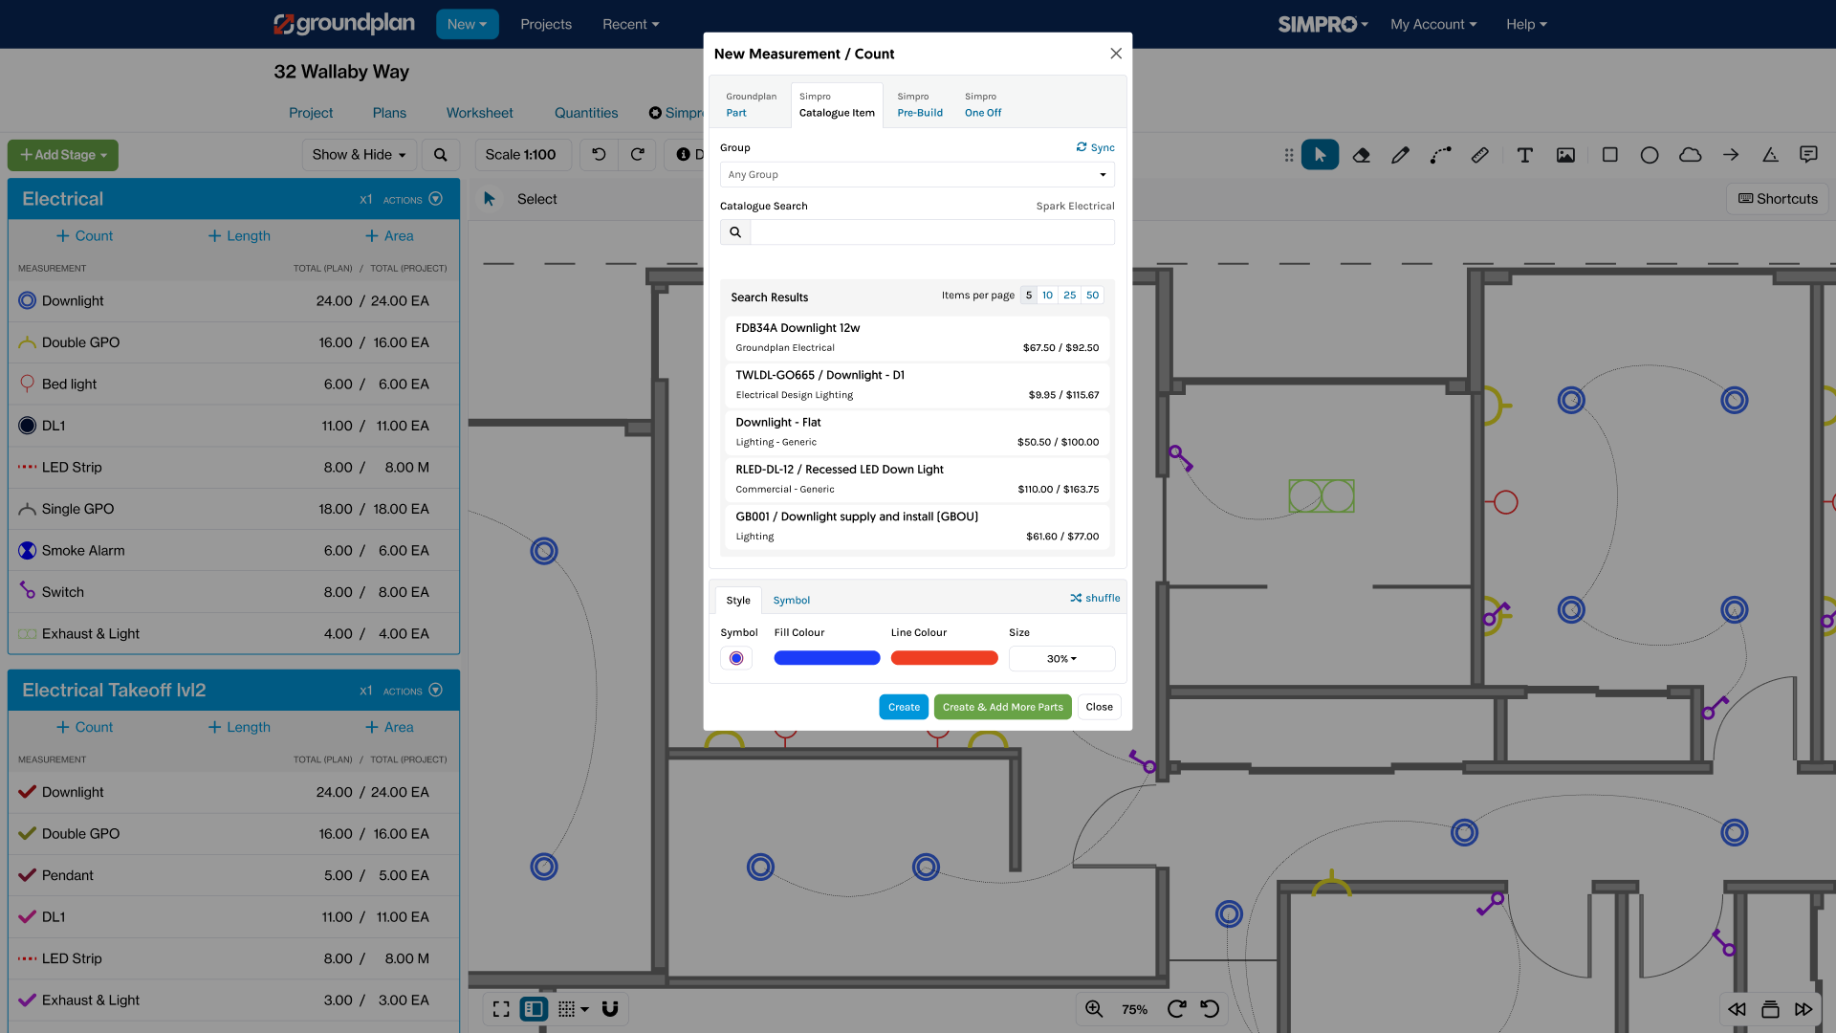The width and height of the screenshot is (1836, 1033).
Task: Click the Shortcuts button
Action: pos(1778,199)
